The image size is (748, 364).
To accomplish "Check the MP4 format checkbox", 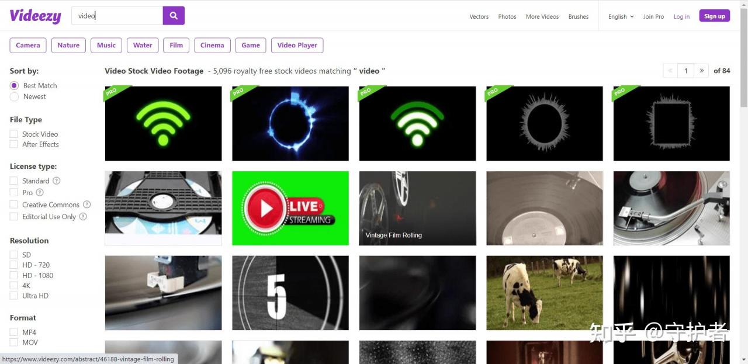I will coord(13,332).
